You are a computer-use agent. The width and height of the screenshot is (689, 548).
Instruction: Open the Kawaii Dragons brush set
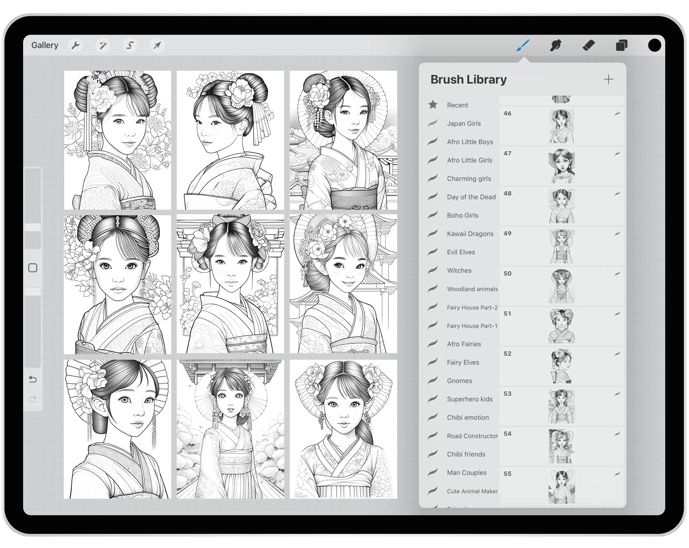[470, 233]
